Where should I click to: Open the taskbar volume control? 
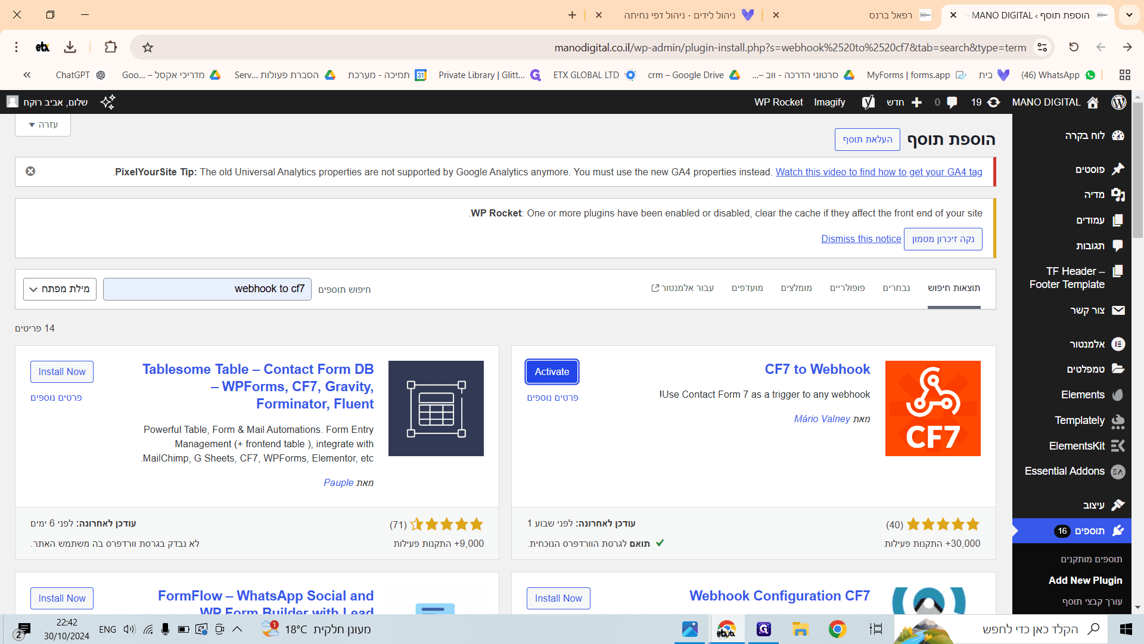pos(129,629)
